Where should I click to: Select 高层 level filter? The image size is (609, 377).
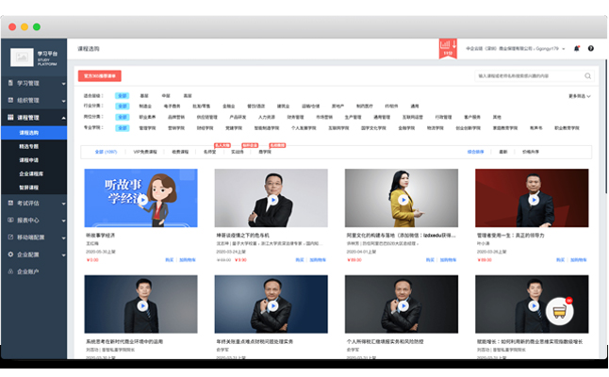click(188, 95)
